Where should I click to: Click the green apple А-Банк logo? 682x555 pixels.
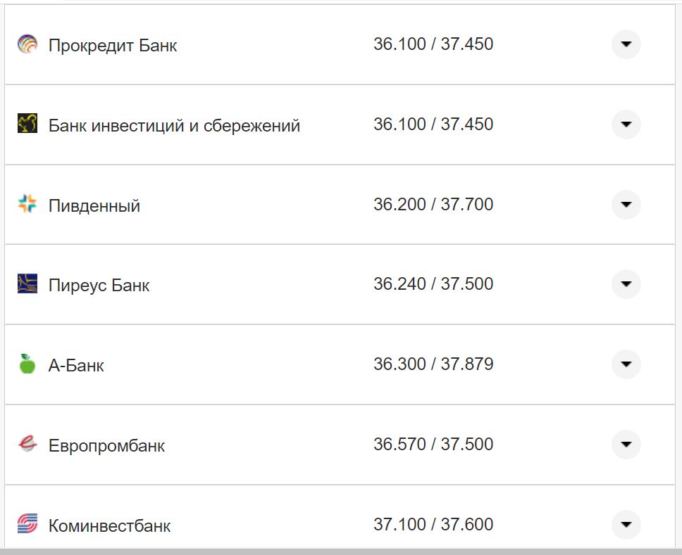click(26, 364)
